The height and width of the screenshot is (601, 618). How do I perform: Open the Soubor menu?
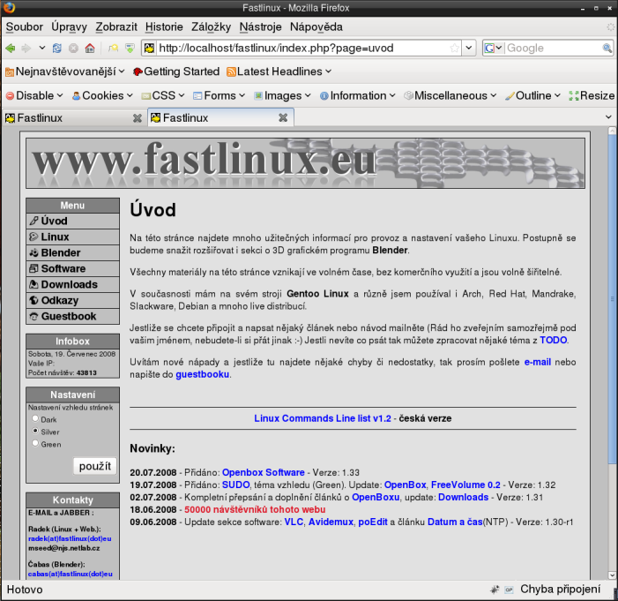[x=24, y=26]
